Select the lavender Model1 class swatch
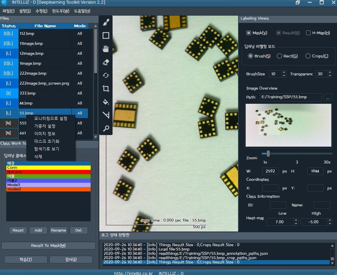Screen dimensions: 337x275 [48, 185]
